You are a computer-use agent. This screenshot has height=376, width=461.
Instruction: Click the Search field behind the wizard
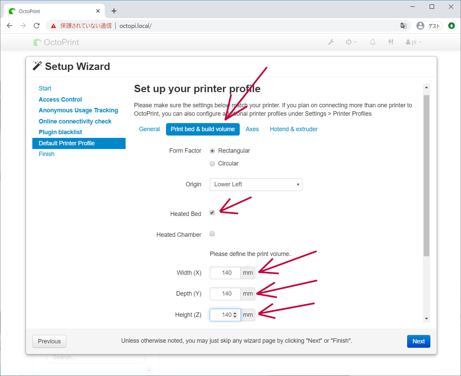(x=96, y=358)
